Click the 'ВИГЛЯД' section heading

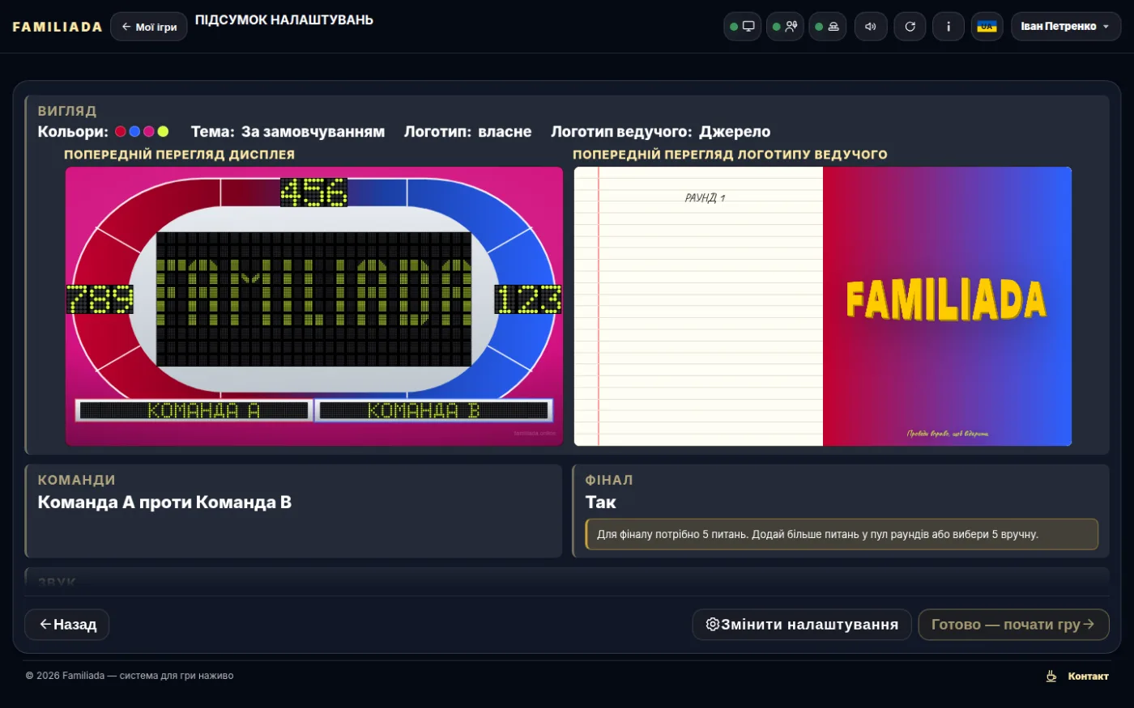point(67,111)
